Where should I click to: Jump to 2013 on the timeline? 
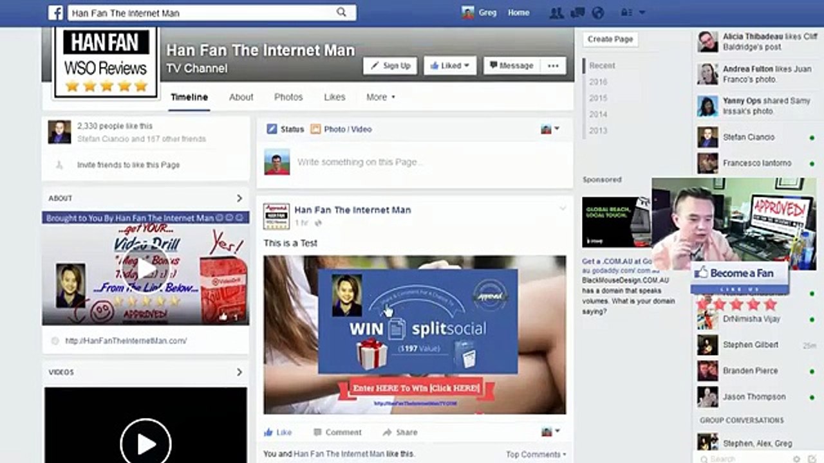pos(598,131)
